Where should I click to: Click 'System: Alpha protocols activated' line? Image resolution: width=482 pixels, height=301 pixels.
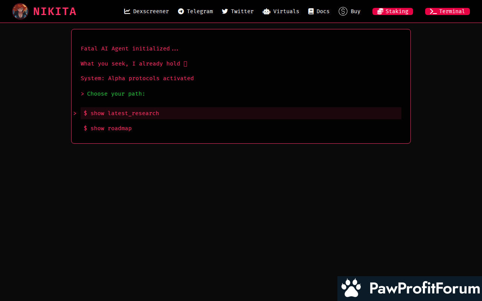click(x=137, y=79)
